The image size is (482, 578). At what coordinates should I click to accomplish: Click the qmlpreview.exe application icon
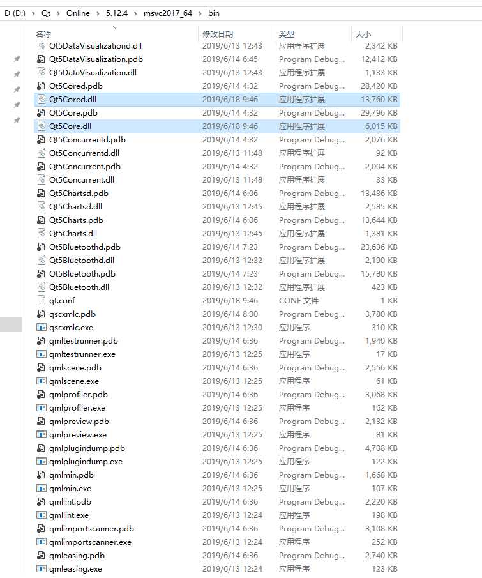41,434
